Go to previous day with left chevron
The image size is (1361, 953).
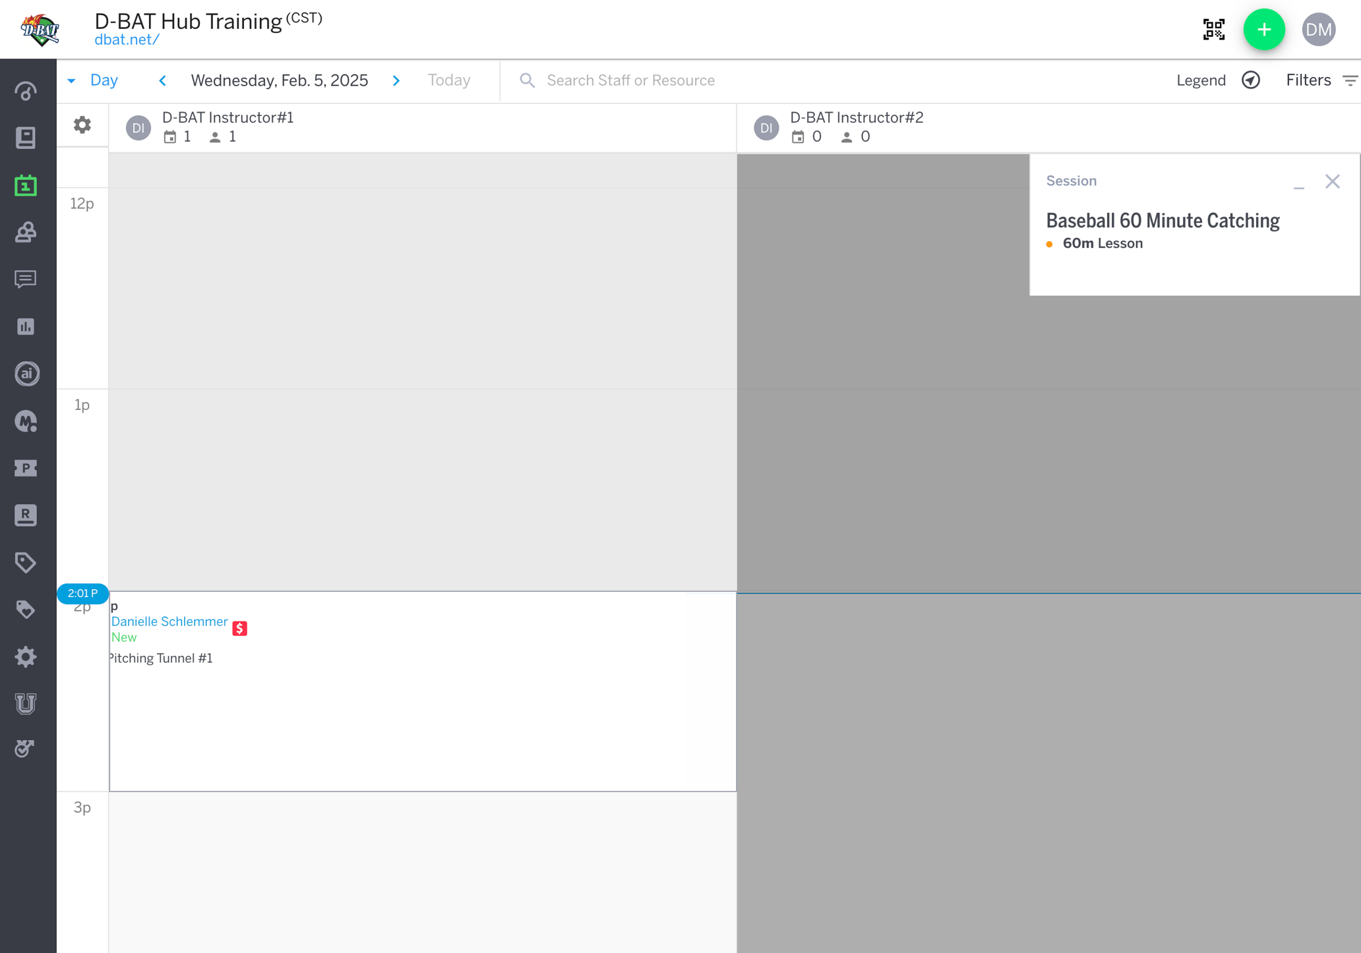pos(163,80)
